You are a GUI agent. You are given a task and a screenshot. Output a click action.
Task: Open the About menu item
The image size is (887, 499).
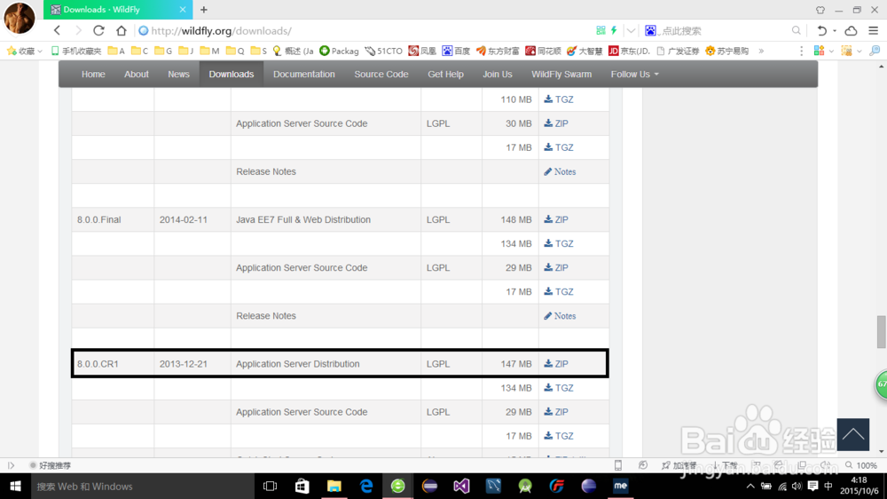(137, 75)
